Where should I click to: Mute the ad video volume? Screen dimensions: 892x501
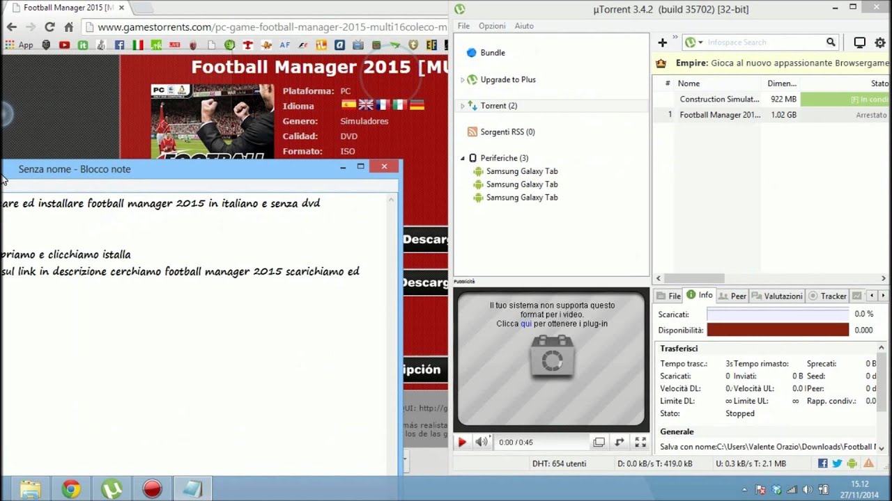[x=482, y=442]
